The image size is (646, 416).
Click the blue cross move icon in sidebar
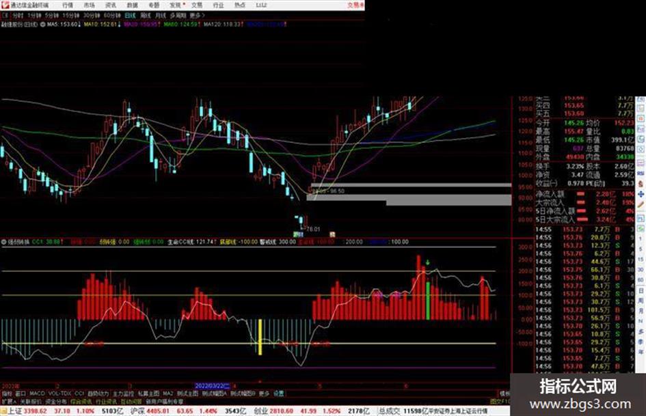click(641, 194)
